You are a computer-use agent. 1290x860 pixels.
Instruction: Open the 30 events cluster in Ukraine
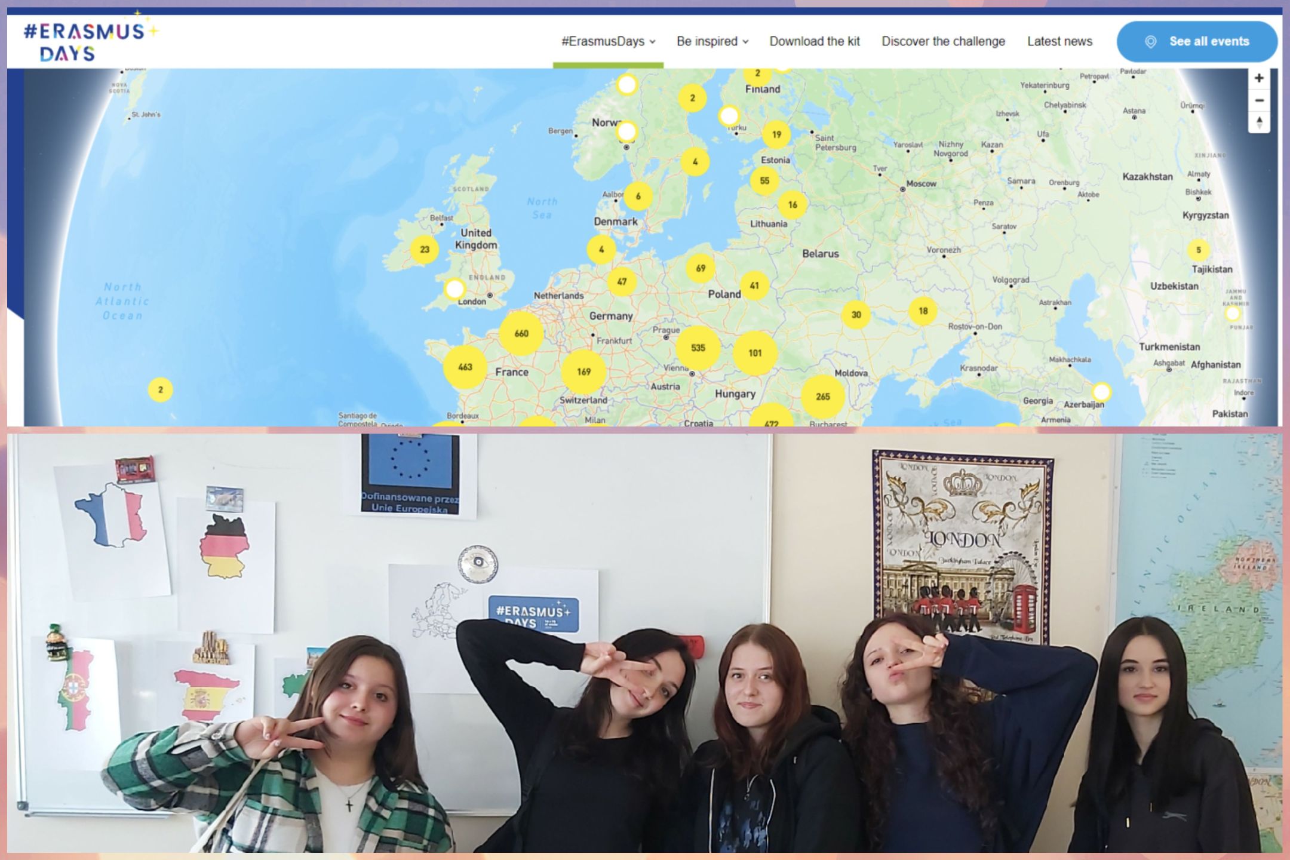[x=856, y=315]
